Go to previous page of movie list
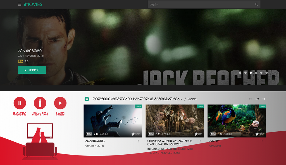Viewport: 286px width, 165px height. click(x=251, y=99)
